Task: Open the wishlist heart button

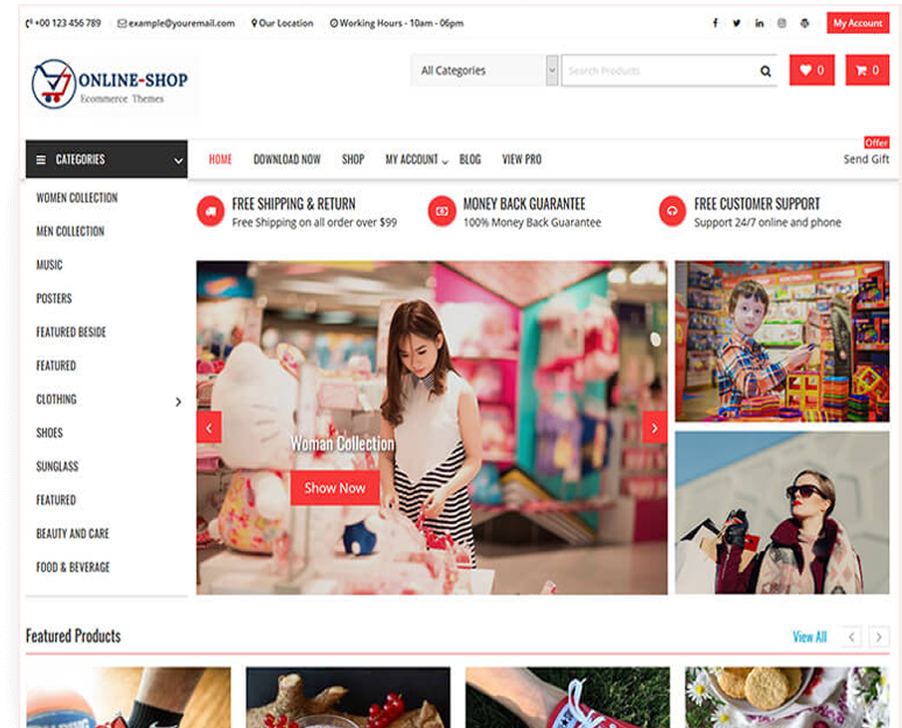Action: click(x=811, y=71)
